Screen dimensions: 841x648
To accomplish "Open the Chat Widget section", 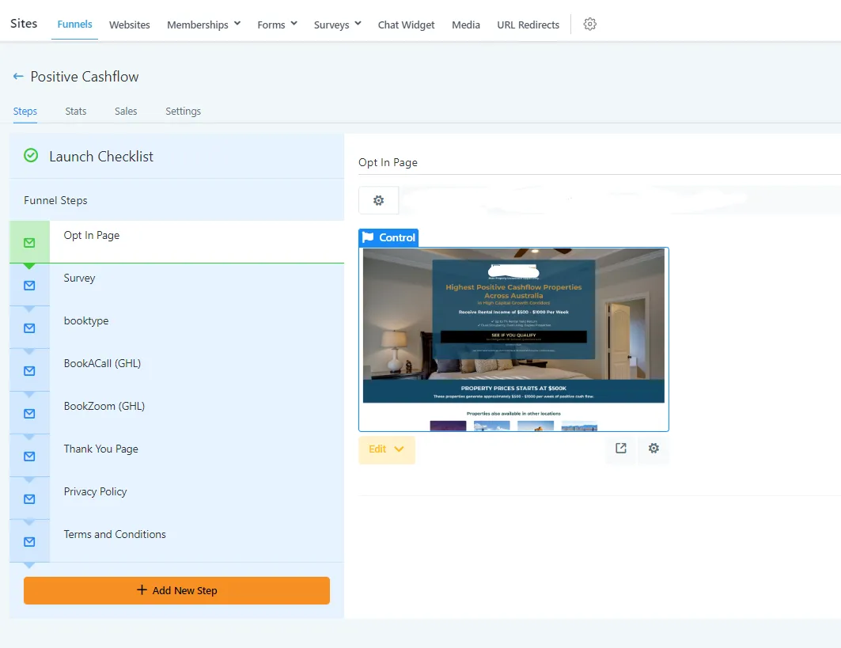I will click(406, 25).
